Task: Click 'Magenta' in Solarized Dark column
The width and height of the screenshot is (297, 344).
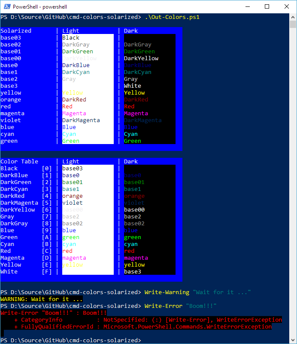Action: tap(136, 114)
